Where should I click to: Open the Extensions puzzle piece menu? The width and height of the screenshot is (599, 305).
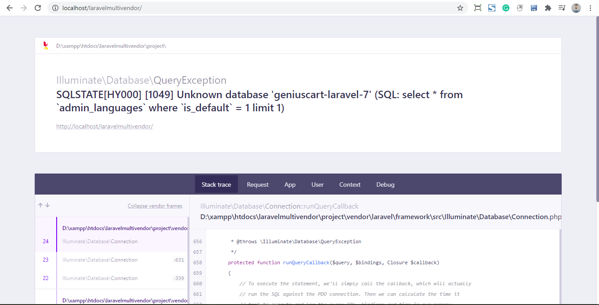[x=548, y=8]
